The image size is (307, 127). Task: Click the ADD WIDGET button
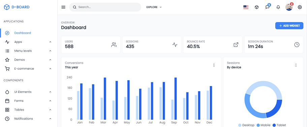(289, 26)
